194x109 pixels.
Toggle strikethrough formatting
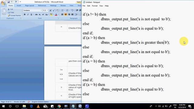coord(36,15)
